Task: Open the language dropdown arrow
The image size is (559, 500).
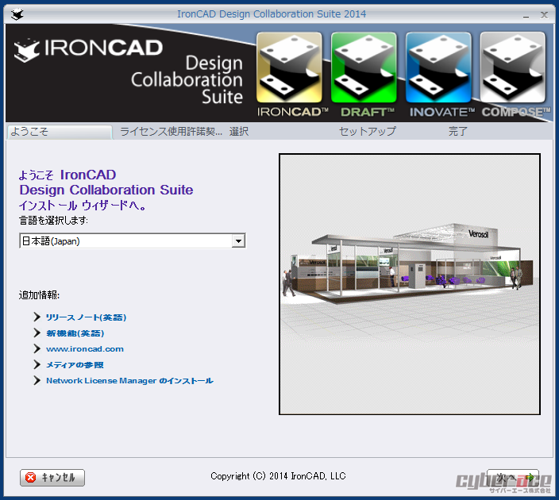Action: click(x=238, y=241)
